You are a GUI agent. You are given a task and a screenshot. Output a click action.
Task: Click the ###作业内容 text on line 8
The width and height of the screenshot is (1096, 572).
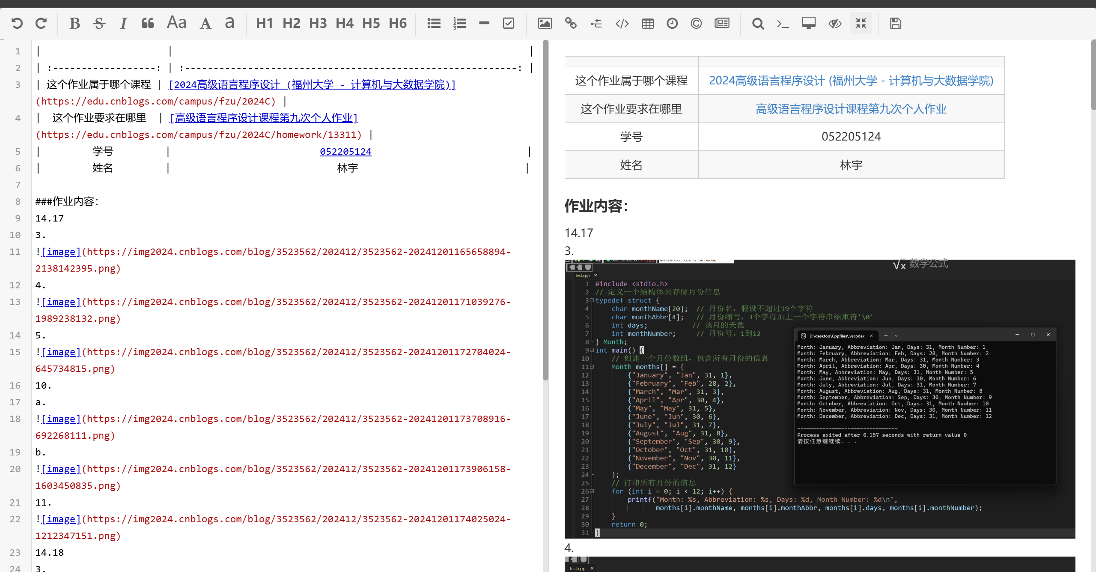point(67,201)
